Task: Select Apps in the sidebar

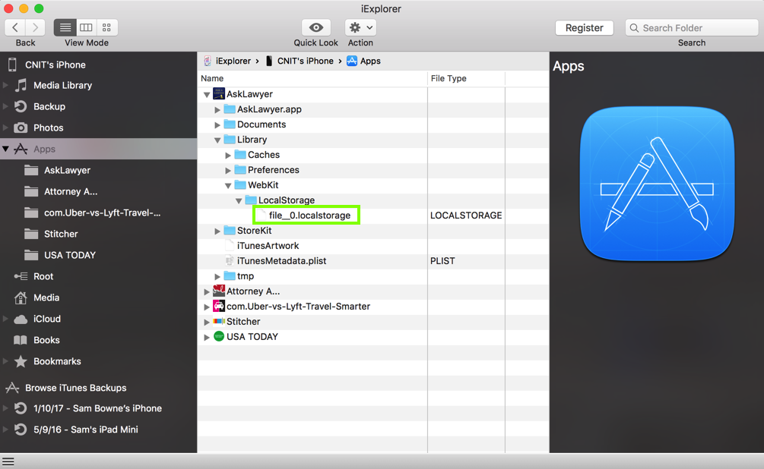Action: pos(98,149)
